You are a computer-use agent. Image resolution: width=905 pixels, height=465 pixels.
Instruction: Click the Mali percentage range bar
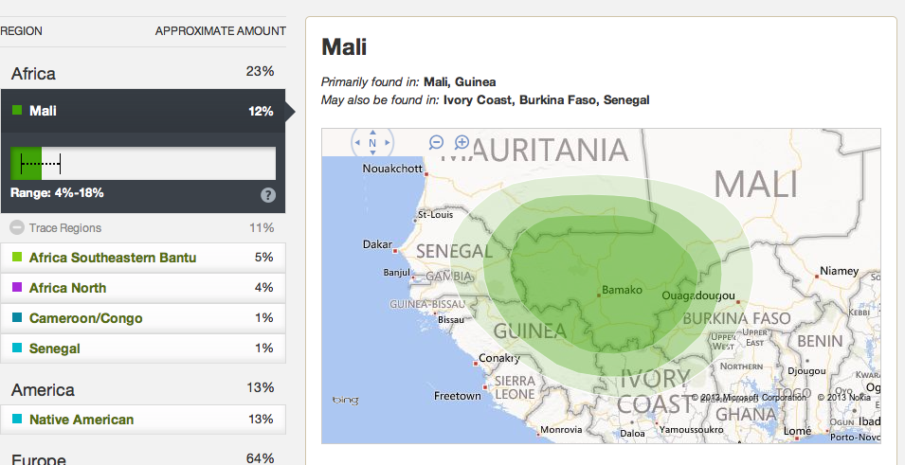[142, 164]
